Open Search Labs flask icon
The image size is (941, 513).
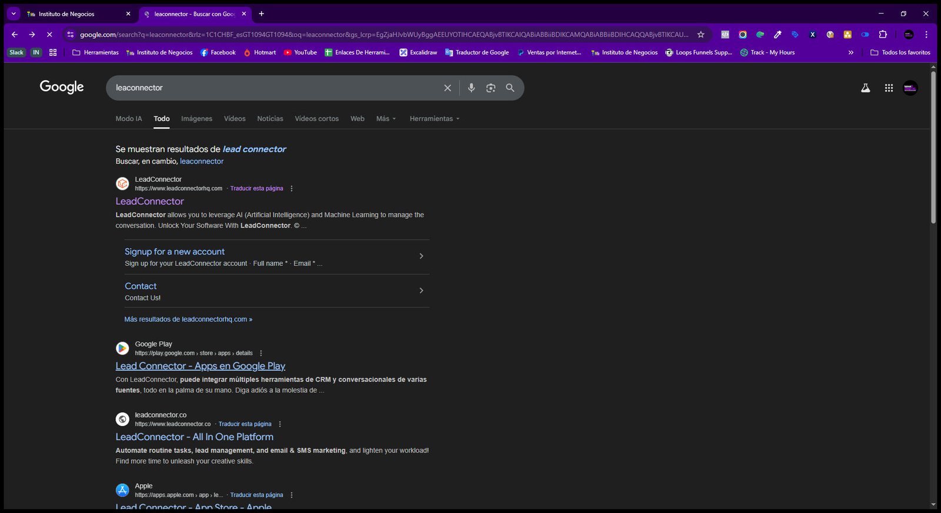[x=866, y=88]
